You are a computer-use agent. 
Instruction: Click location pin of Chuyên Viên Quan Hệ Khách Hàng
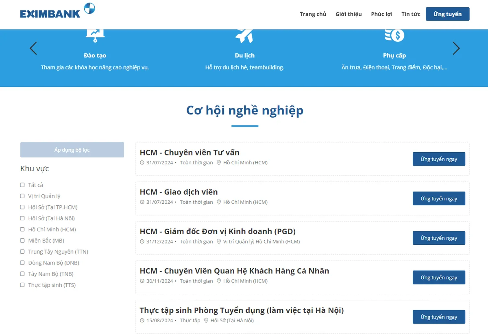point(219,281)
